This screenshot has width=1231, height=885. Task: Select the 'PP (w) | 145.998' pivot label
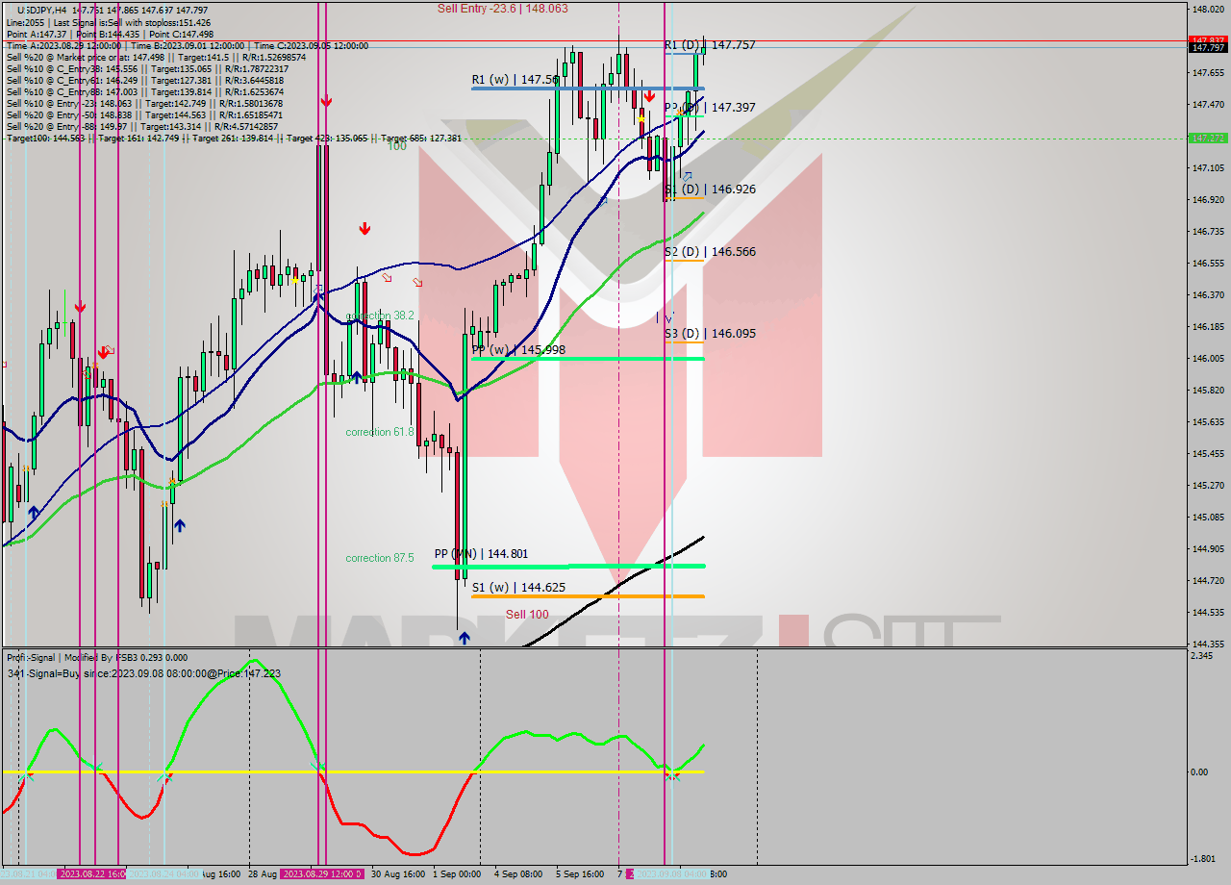(518, 350)
